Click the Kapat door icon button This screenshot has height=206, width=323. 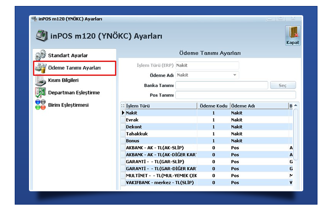click(x=293, y=35)
